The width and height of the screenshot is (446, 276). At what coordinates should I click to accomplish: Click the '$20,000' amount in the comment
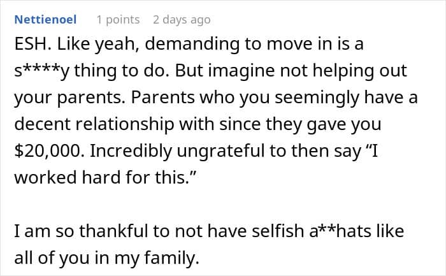[50, 151]
